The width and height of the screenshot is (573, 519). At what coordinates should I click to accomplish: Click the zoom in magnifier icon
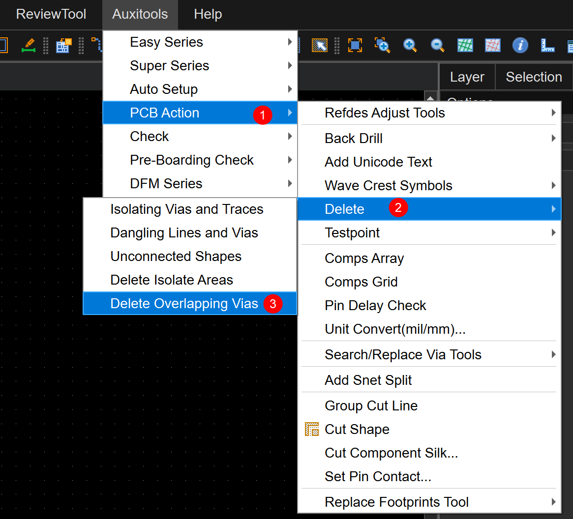tap(410, 45)
